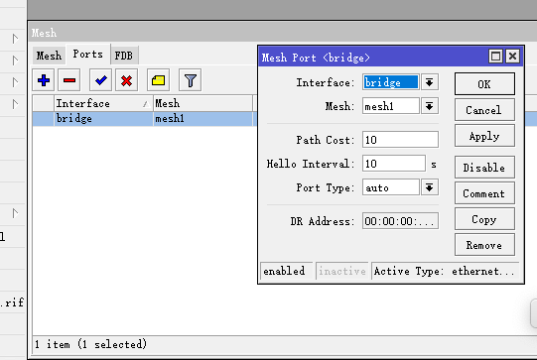The width and height of the screenshot is (537, 360).
Task: Click the Path Cost input field
Action: (400, 140)
